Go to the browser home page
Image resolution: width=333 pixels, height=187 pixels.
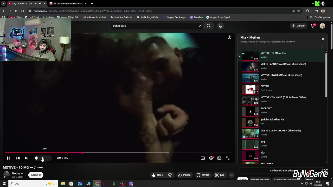[x=23, y=11]
